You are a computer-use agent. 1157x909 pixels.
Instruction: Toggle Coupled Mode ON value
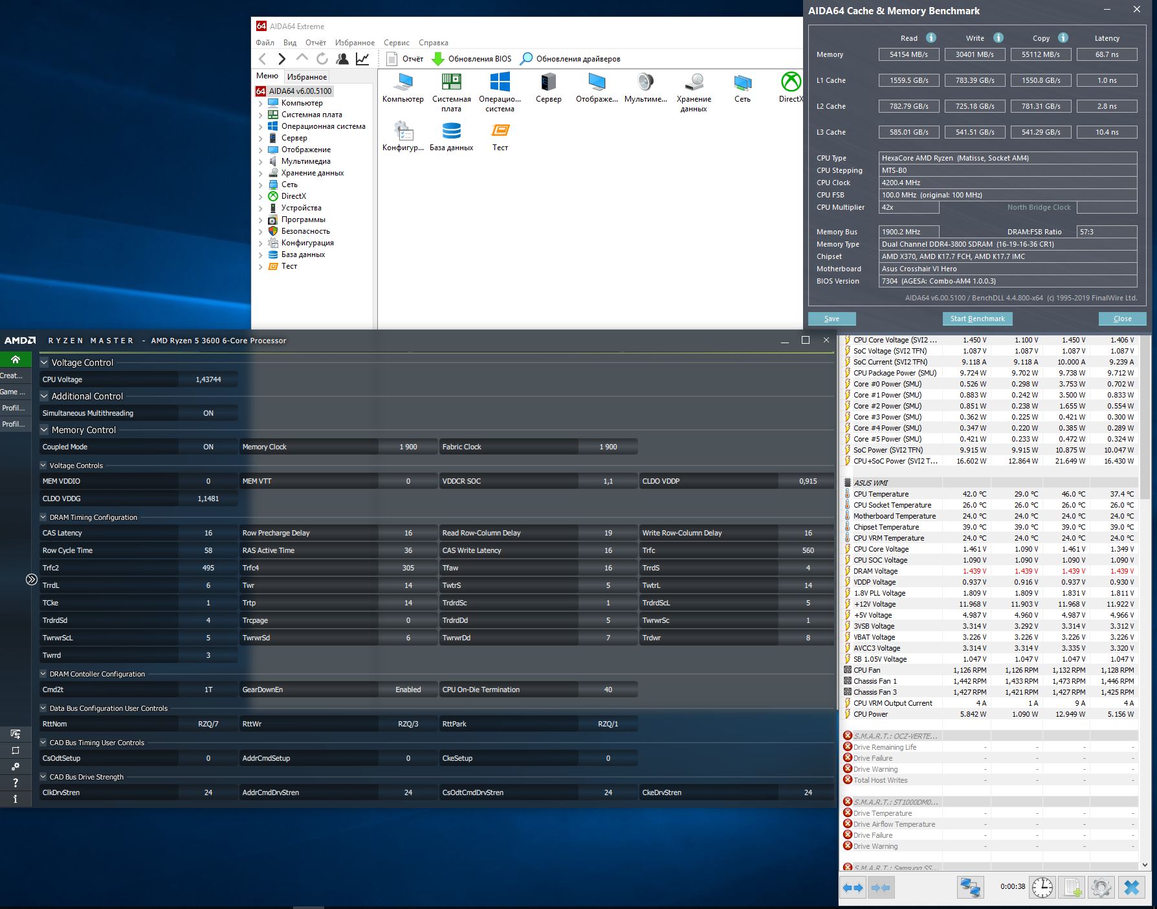(208, 447)
